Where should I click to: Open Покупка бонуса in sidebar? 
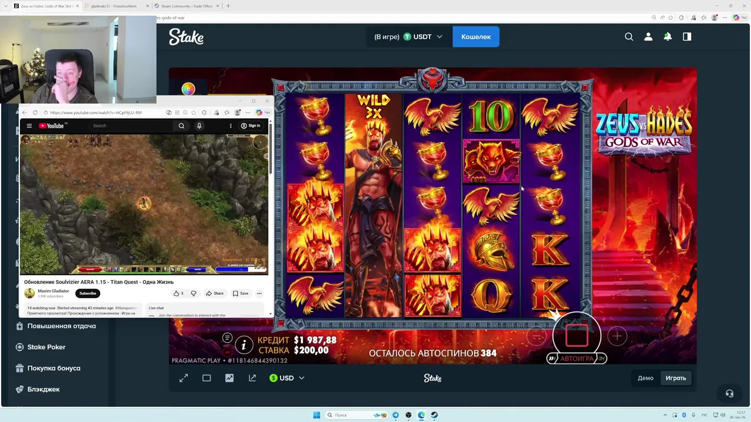coord(53,368)
